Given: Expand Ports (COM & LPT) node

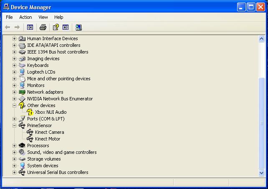Looking at the screenshot, I should 14,119.
